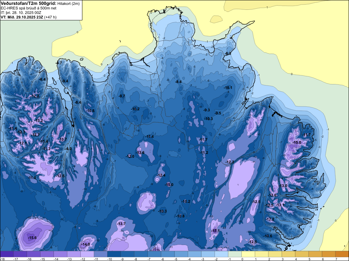This screenshot has width=349, height=261.
Task: Click the -12.0 temperature label
Action: [130, 156]
